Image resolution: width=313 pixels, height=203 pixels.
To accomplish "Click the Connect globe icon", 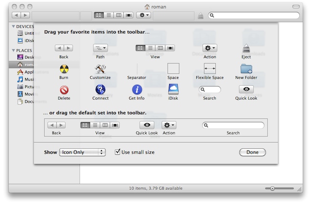I will pyautogui.click(x=101, y=89).
